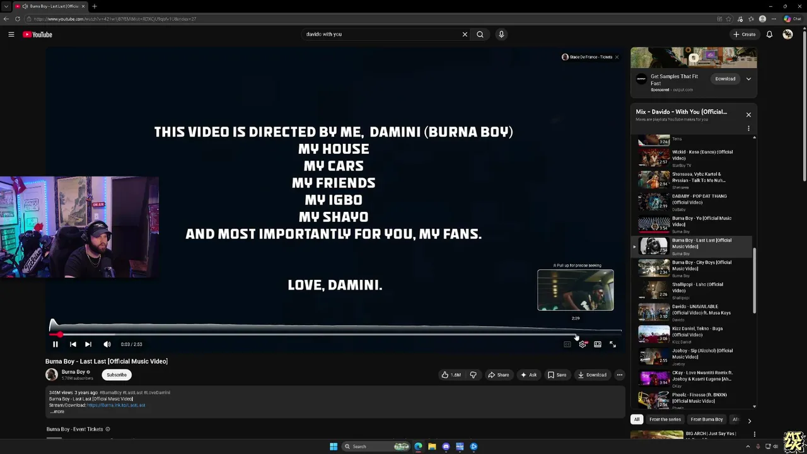
Task: Select From Burna Boy chip
Action: [x=707, y=419]
